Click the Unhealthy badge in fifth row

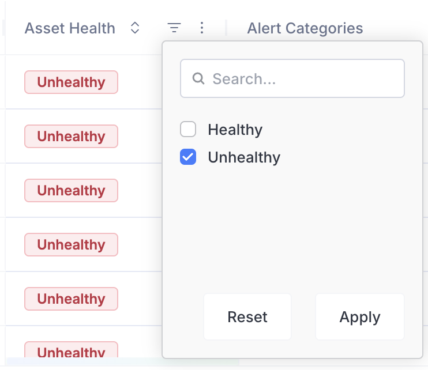pyautogui.click(x=71, y=299)
